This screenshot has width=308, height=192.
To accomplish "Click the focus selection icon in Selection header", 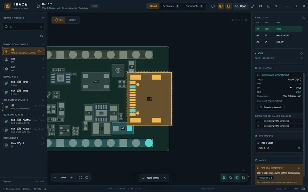I will click(303, 18).
